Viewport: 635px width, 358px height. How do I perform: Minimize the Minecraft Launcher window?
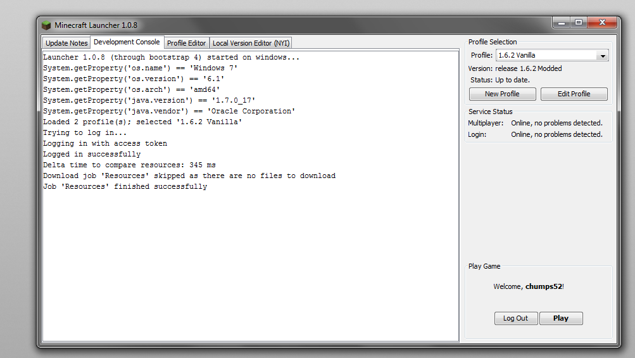562,23
